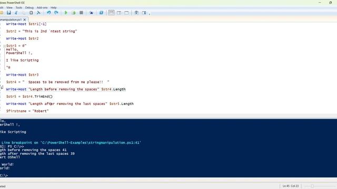Click the Ln 45 Col 23 indicator

click(x=291, y=186)
